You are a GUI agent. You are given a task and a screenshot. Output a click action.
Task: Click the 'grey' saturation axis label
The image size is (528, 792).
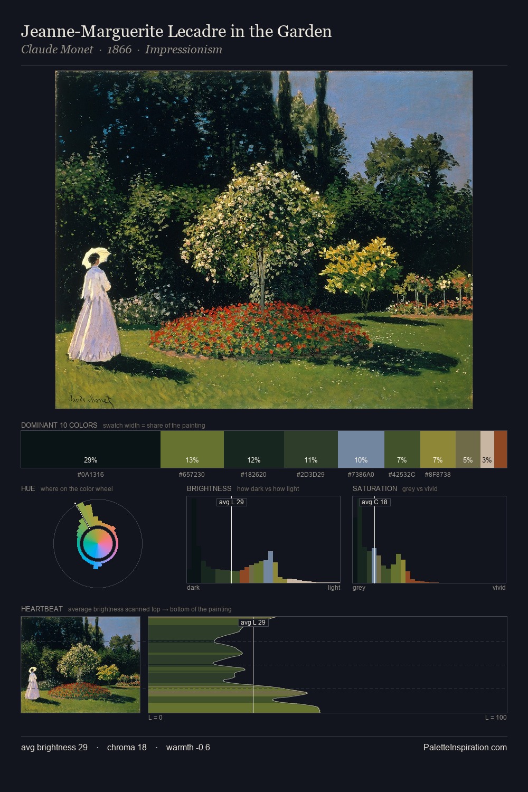point(359,588)
